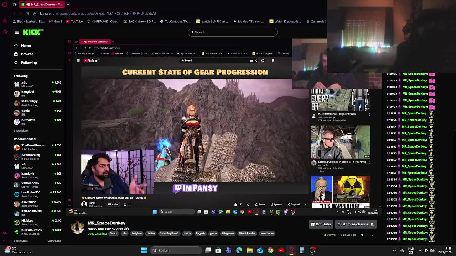This screenshot has width=456, height=256.
Task: Click the Gift Subs button
Action: click(x=321, y=224)
